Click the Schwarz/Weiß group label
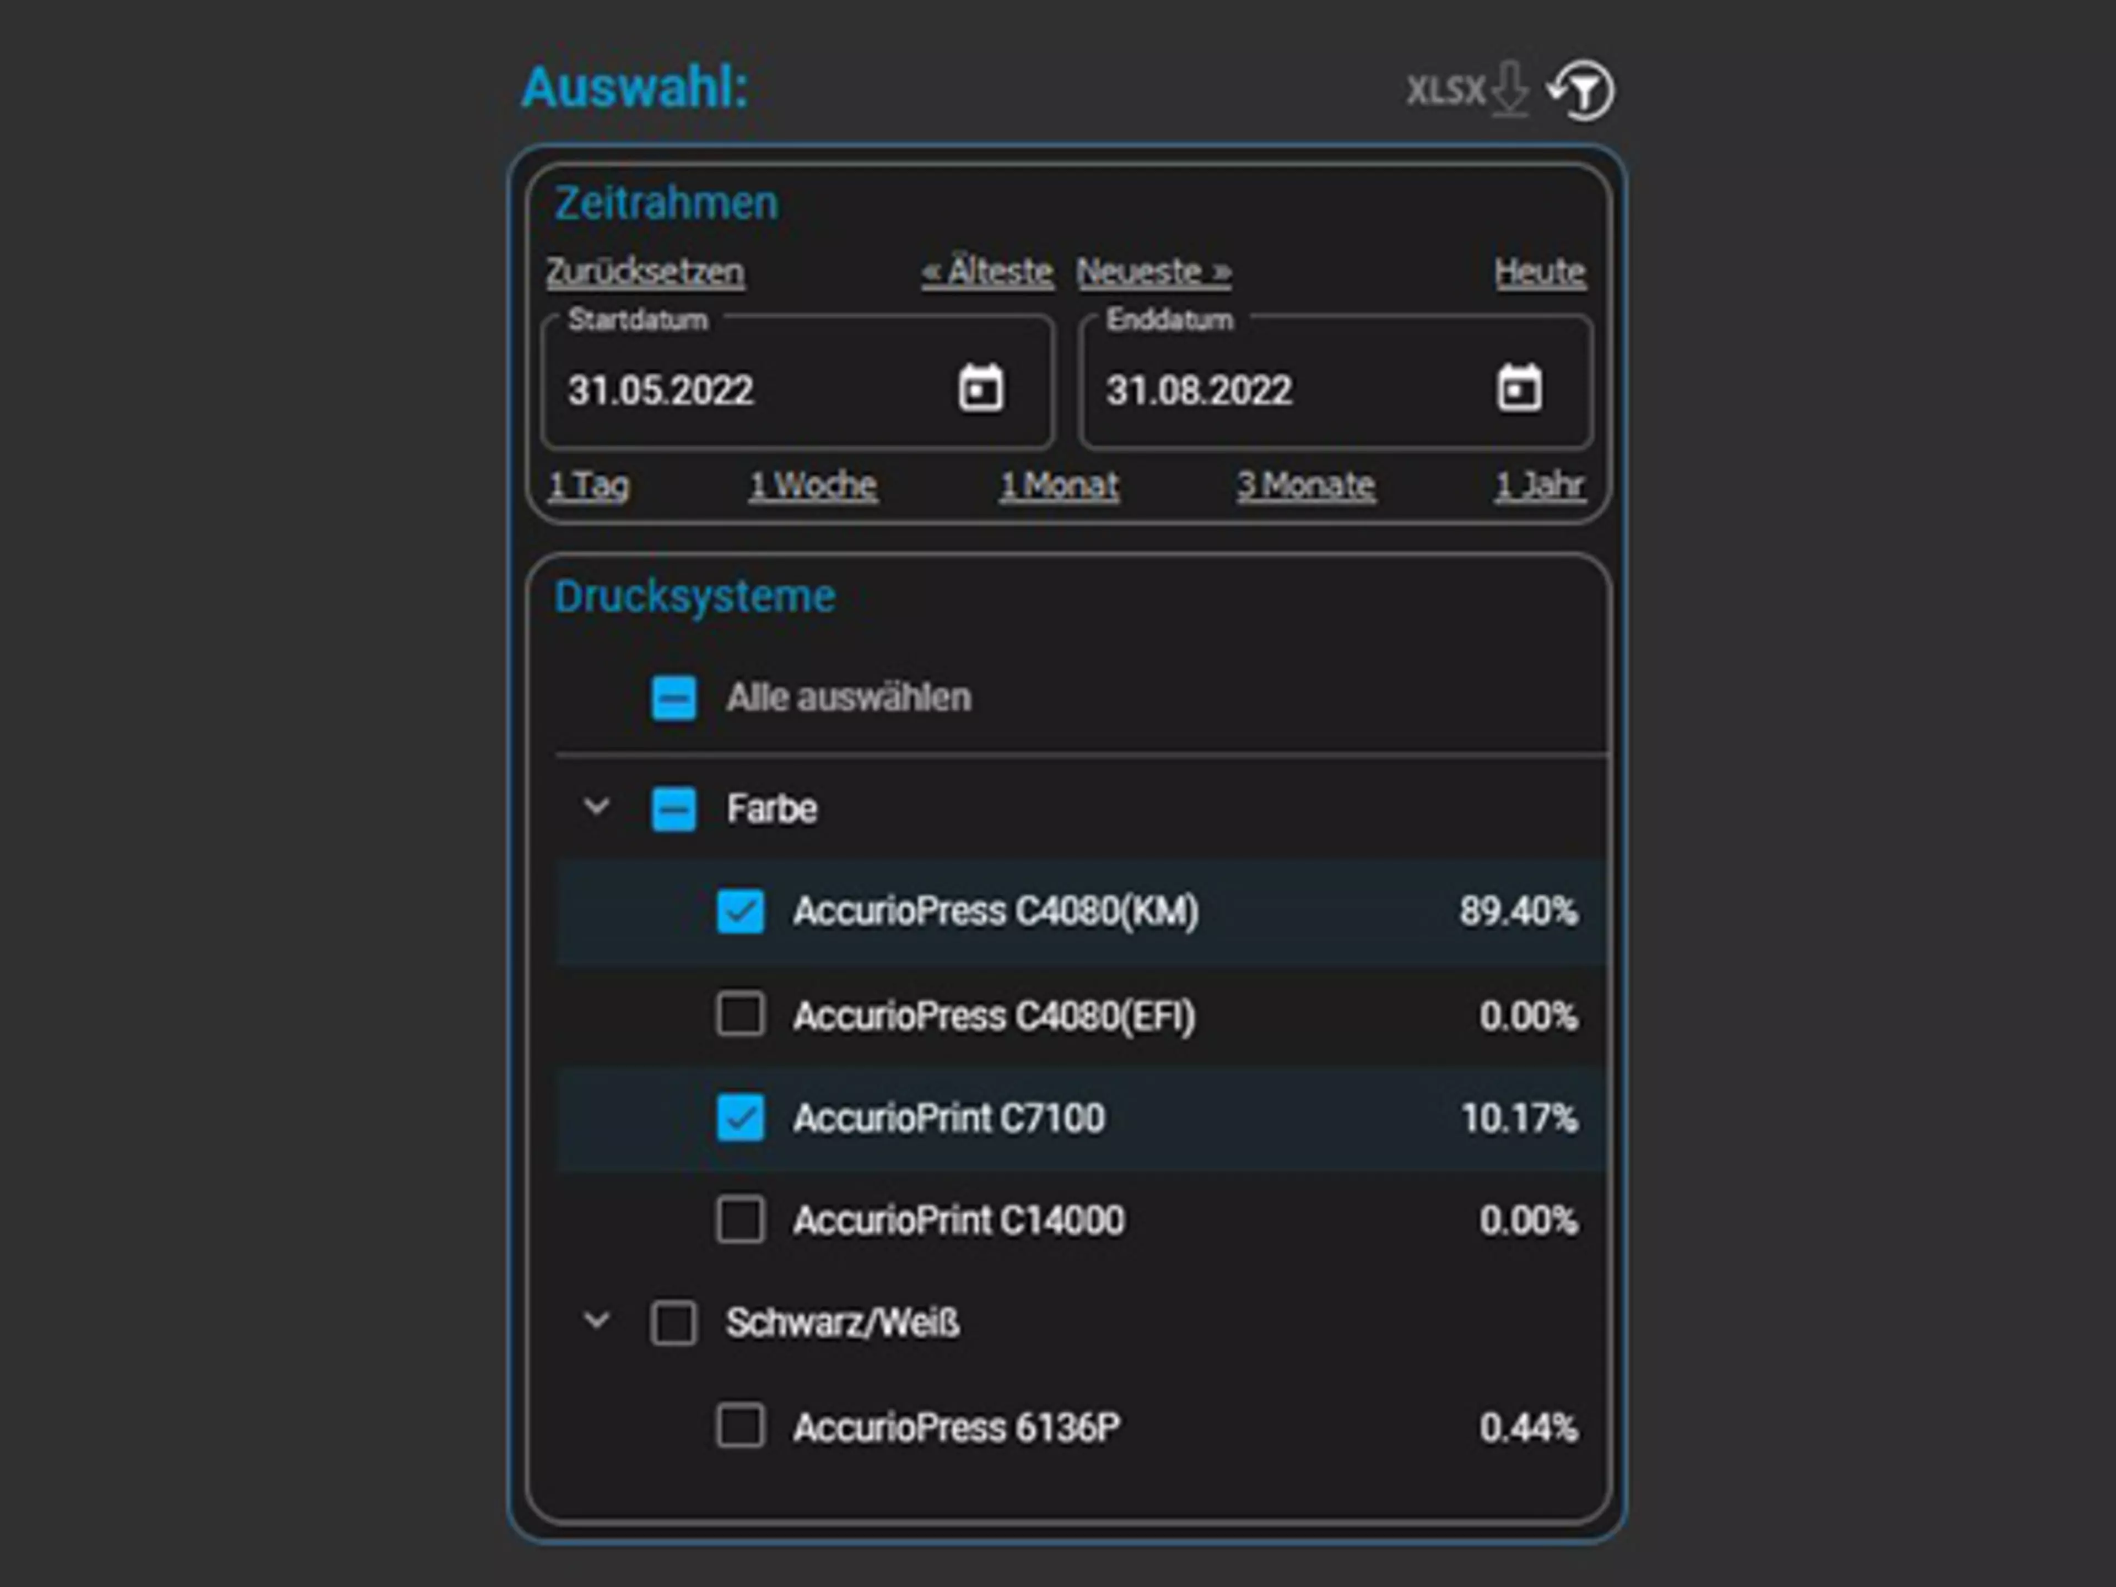Viewport: 2116px width, 1587px height. 843,1323
